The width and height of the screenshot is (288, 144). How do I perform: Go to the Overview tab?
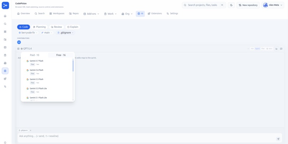pos(24,14)
